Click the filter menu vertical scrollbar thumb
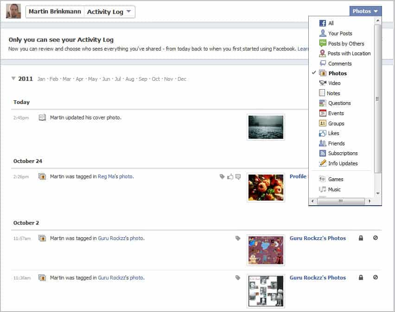Screen dimensions: 395x312 click(377, 98)
